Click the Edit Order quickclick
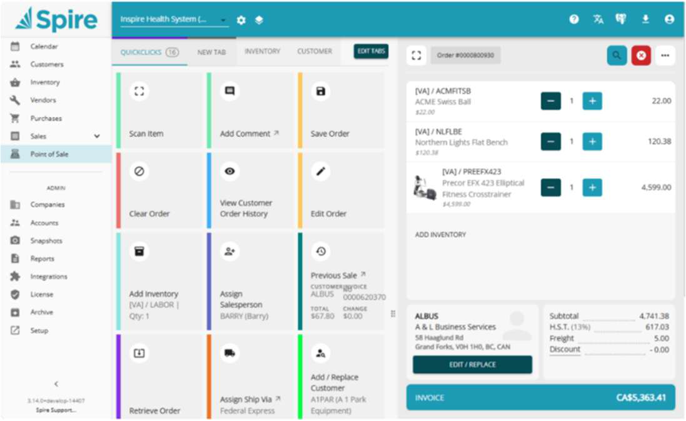Screen dimensions: 686x421 tap(341, 191)
